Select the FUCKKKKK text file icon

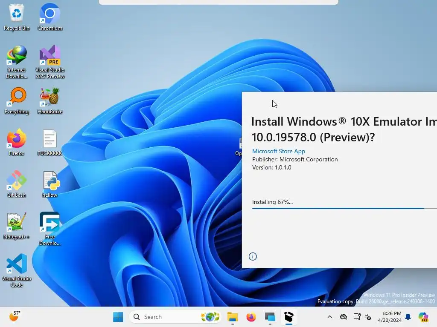[50, 142]
